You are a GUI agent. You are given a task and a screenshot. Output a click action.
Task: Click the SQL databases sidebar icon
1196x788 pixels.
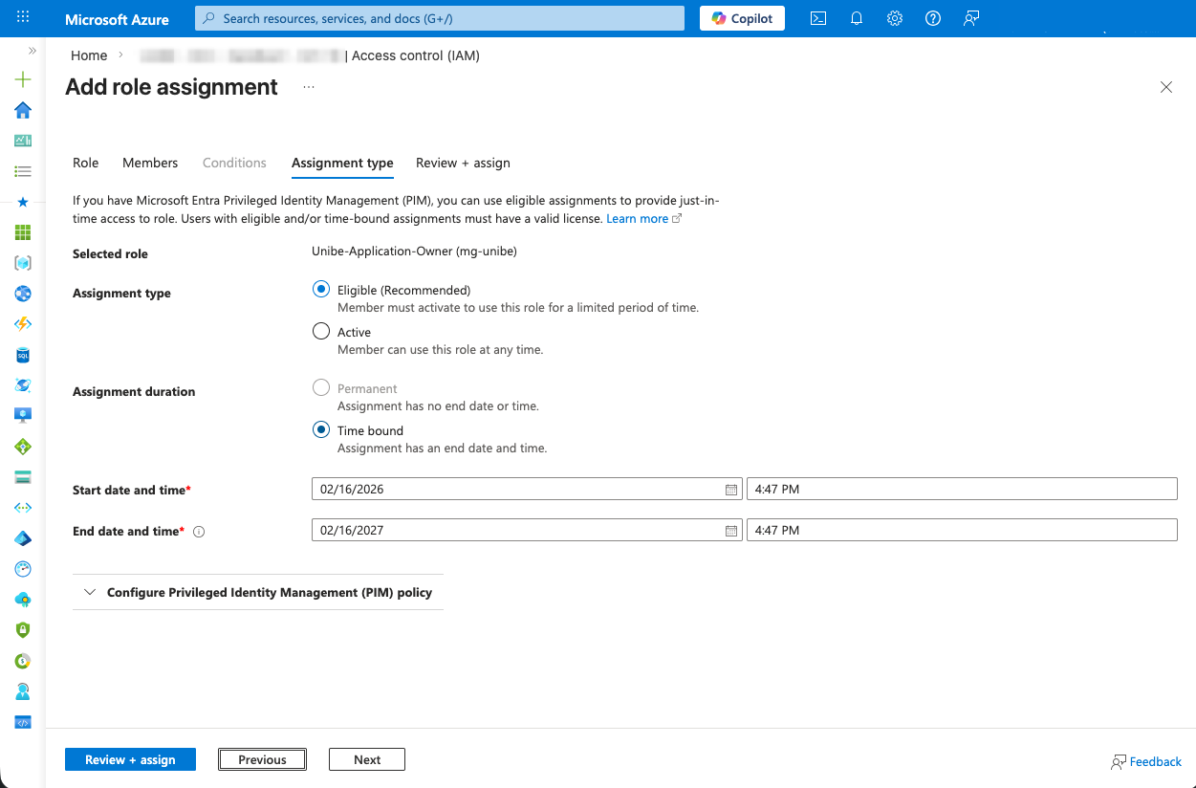[x=23, y=355]
